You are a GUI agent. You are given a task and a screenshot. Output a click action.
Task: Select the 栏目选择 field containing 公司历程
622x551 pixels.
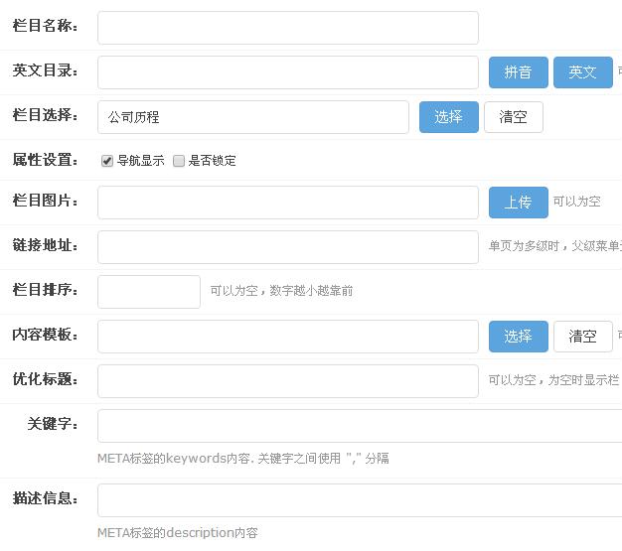252,117
